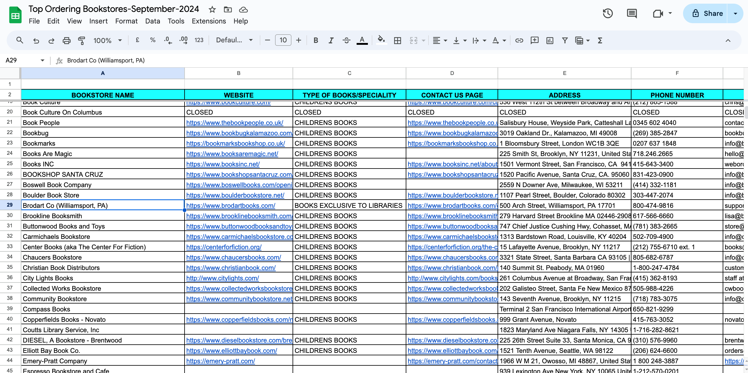This screenshot has width=748, height=373.
Task: Star this spreadsheet document
Action: pos(212,10)
